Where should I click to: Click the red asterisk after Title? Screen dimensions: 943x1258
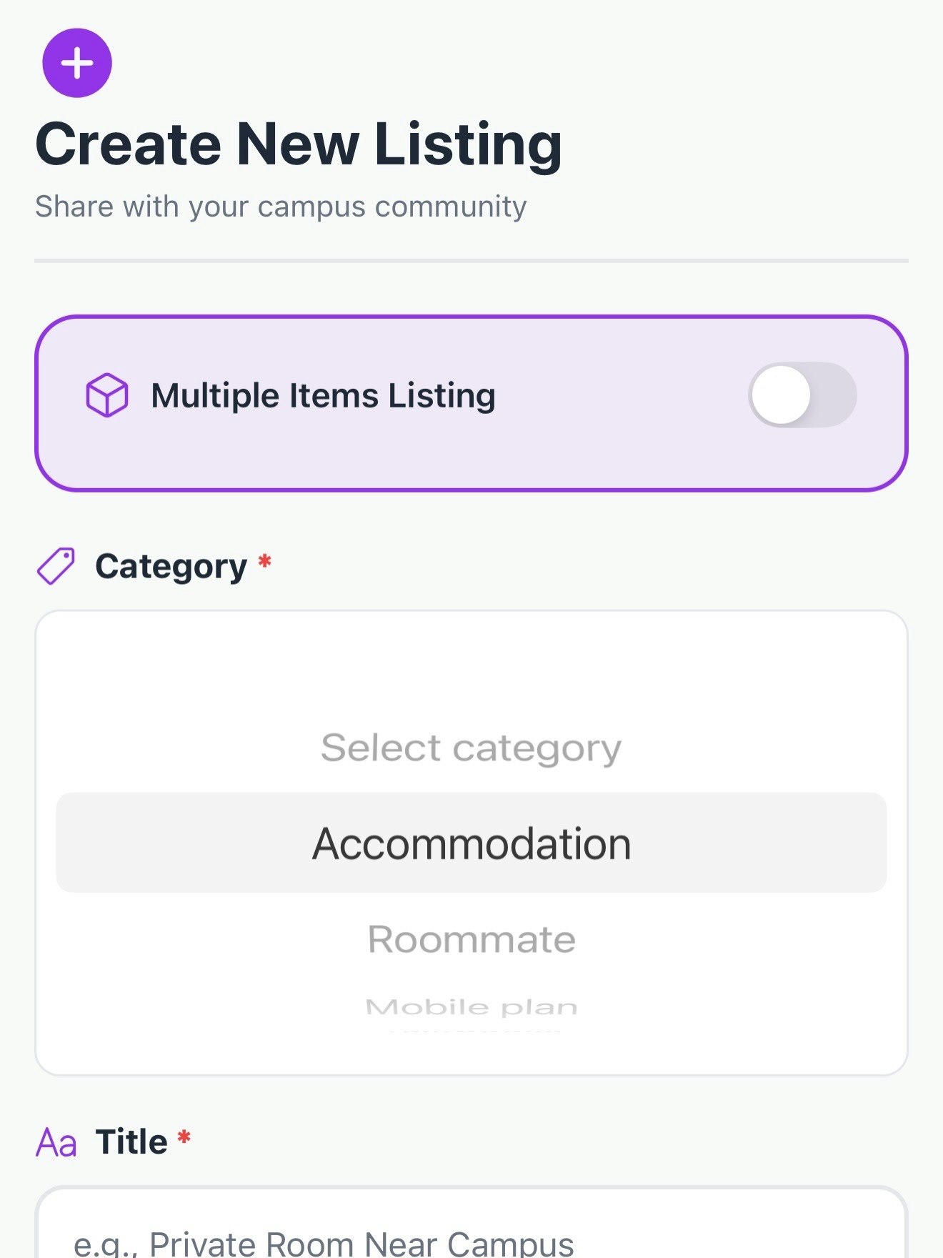coord(184,1139)
